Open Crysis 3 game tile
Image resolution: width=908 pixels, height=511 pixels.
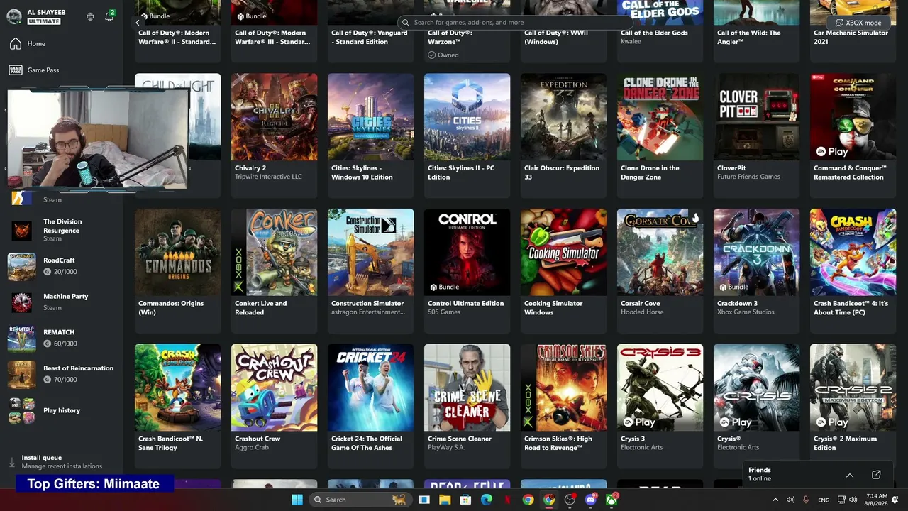[660, 406]
